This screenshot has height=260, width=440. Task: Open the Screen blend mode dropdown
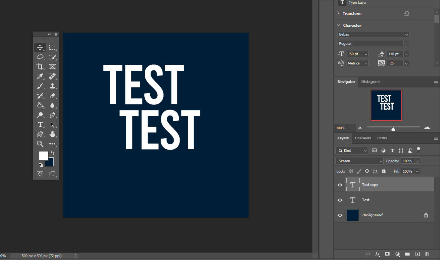pos(359,161)
